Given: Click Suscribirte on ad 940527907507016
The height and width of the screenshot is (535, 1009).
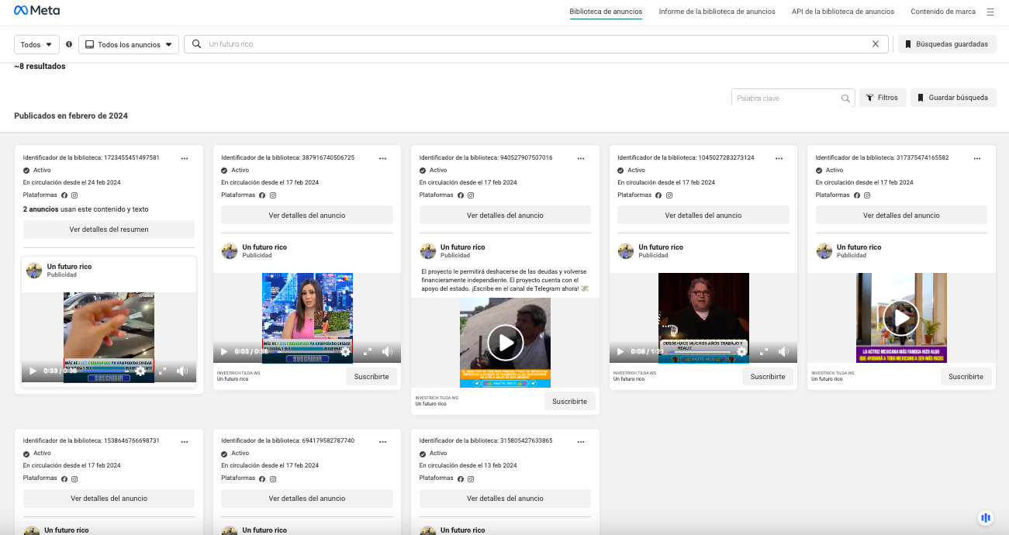Looking at the screenshot, I should [570, 401].
